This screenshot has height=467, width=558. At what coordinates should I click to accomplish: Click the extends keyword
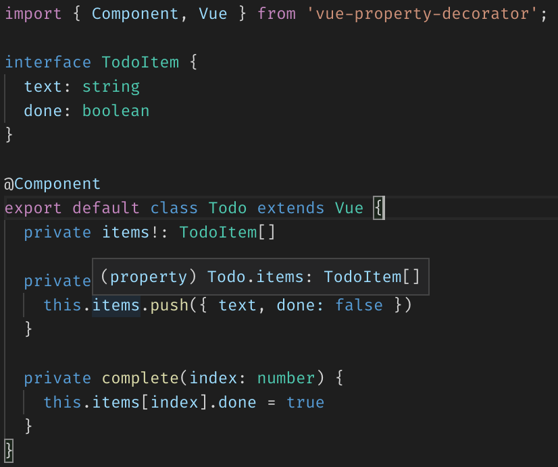(291, 208)
